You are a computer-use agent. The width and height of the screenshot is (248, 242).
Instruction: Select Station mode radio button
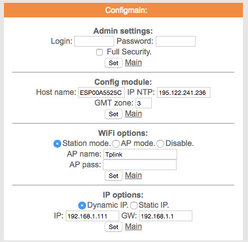pyautogui.click(x=57, y=144)
